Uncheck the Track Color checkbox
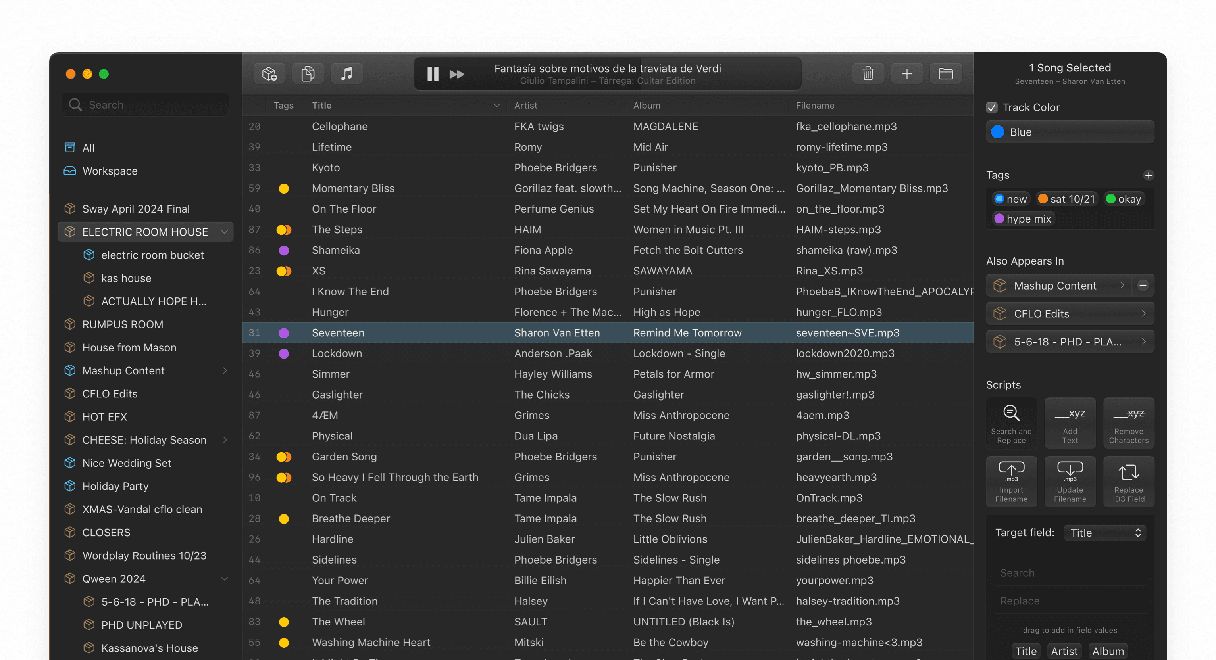Screen dimensions: 1216x660 pyautogui.click(x=992, y=107)
